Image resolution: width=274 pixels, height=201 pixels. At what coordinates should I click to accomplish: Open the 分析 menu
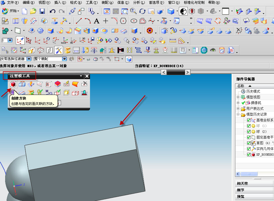tap(139, 3)
